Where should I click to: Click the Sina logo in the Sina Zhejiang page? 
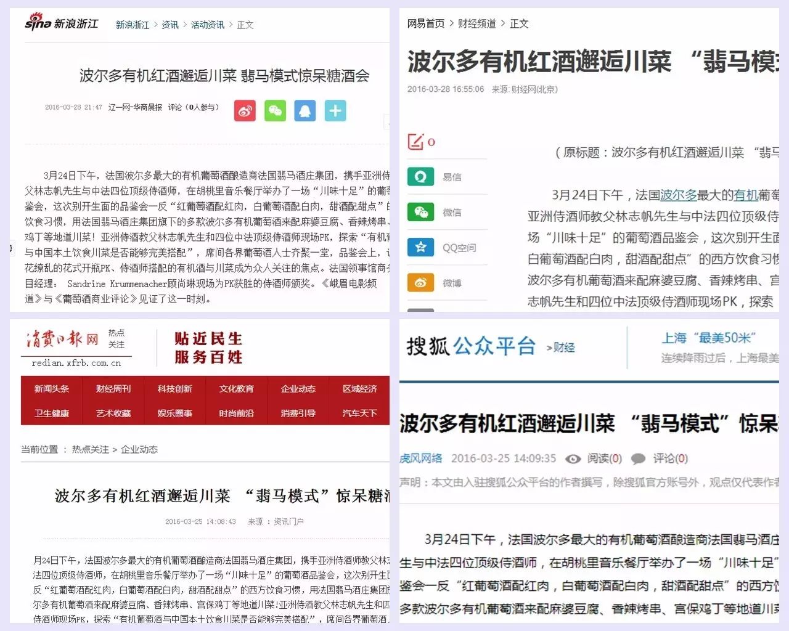pos(61,23)
